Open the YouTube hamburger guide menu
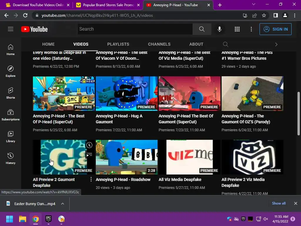The height and width of the screenshot is (226, 301). [x=11, y=29]
